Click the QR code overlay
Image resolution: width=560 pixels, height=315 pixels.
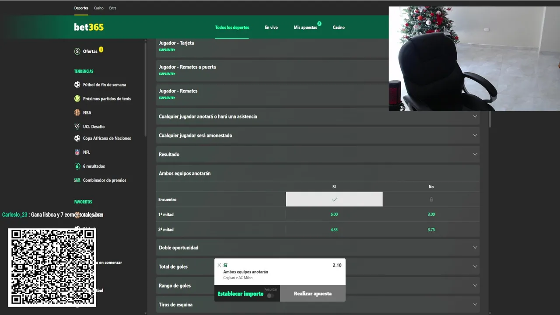[52, 267]
